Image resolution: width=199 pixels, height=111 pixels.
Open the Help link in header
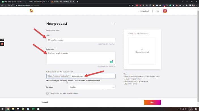click(157, 11)
